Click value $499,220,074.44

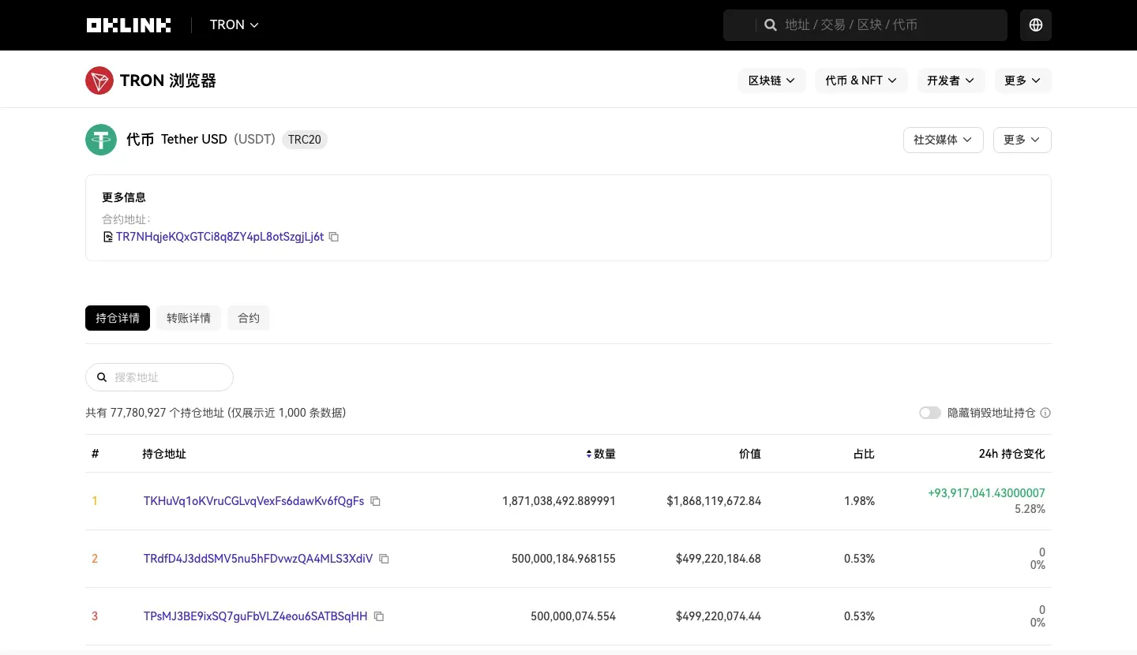719,616
